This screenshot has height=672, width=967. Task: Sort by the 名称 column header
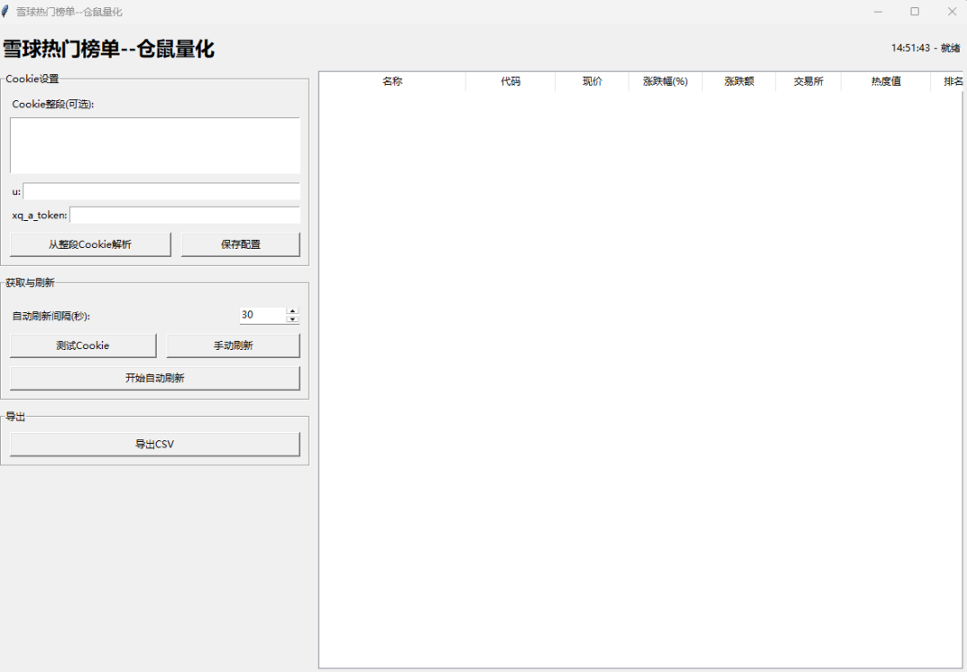392,81
